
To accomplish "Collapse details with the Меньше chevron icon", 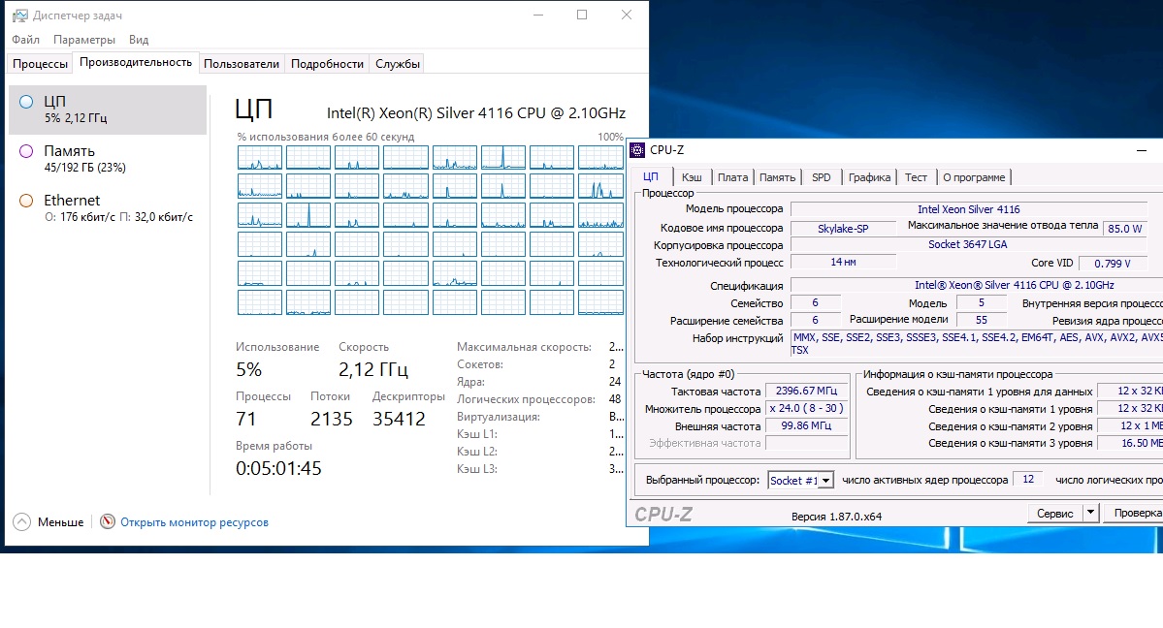I will point(22,522).
